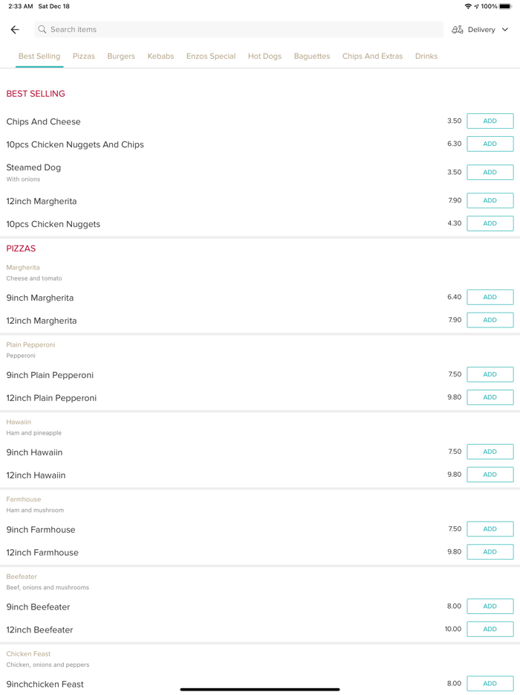Tap the back arrow icon
The width and height of the screenshot is (520, 695).
click(15, 30)
